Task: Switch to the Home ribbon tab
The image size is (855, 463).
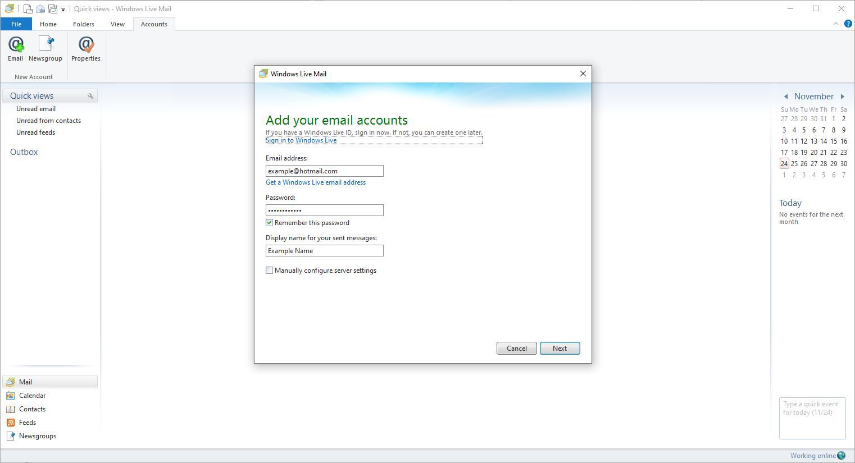Action: point(48,24)
